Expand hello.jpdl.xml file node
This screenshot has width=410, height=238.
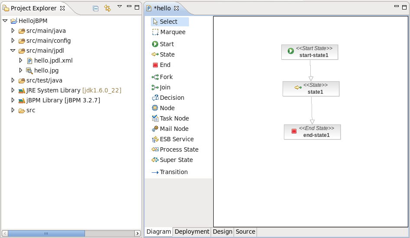21,60
